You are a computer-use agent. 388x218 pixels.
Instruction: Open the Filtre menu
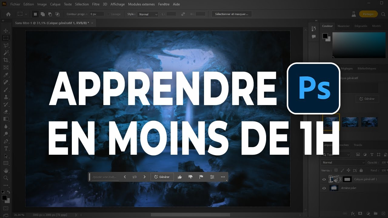(x=96, y=4)
